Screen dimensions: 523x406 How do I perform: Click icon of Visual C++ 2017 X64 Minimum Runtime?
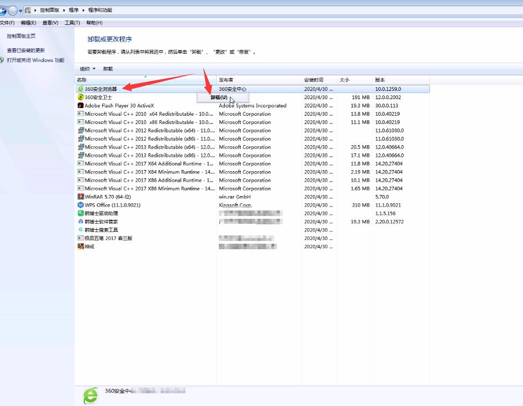[x=80, y=172]
